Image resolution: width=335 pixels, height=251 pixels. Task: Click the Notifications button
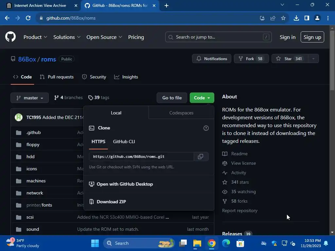pyautogui.click(x=212, y=59)
